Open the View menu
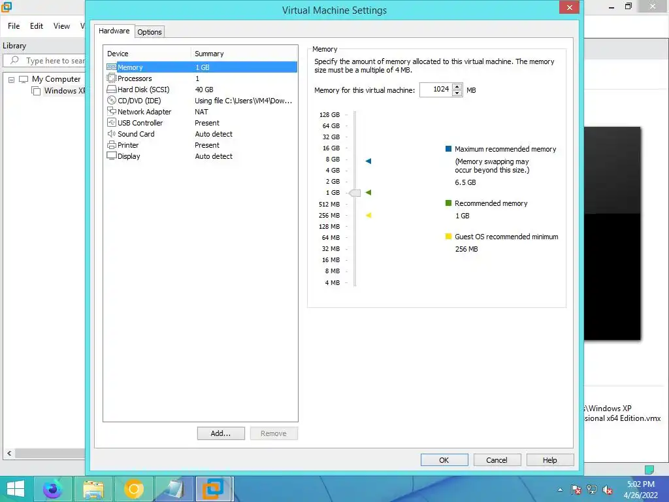Viewport: 669px width, 502px height. point(61,26)
